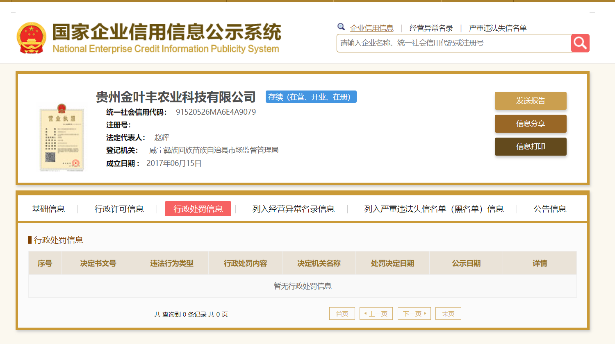Screen dimensions: 615x344
Task: Select 严重违法失信名单 search category
Action: point(498,28)
